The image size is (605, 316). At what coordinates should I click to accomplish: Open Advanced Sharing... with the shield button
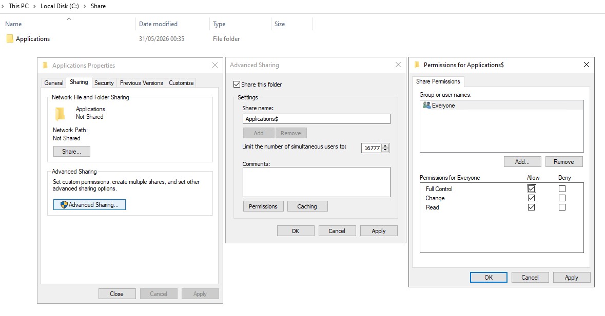point(89,204)
